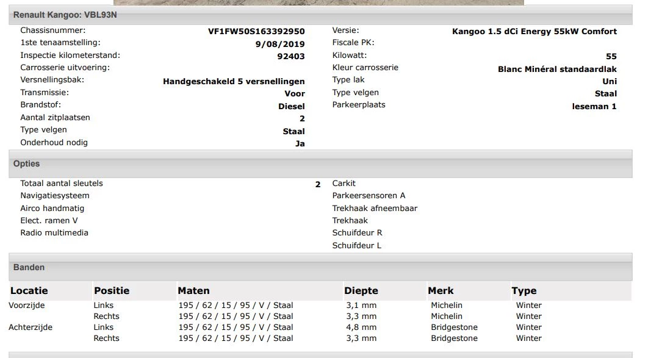
Task: Click the Onderhoud nodig value Ja
Action: tap(298, 143)
